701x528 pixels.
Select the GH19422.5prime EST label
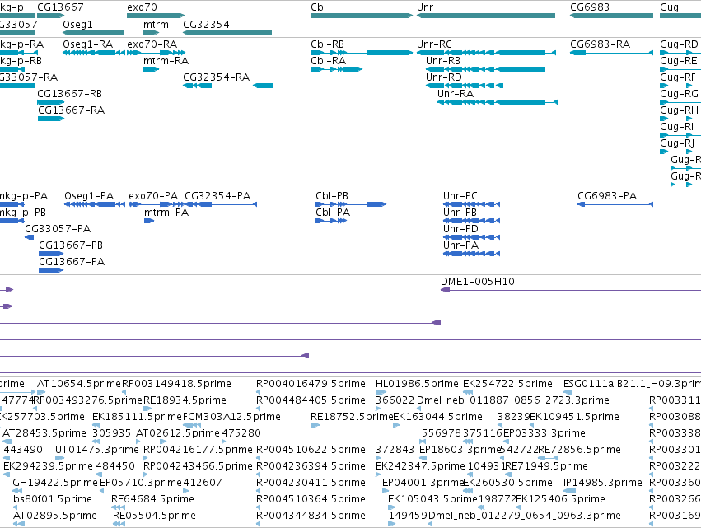[55, 483]
